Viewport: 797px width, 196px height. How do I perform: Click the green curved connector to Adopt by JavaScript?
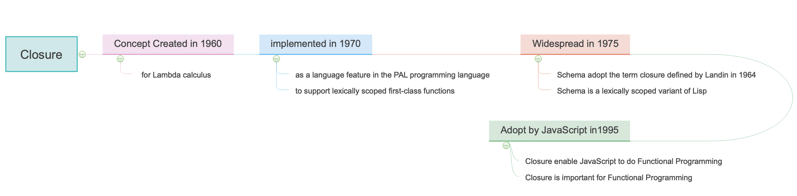792,98
